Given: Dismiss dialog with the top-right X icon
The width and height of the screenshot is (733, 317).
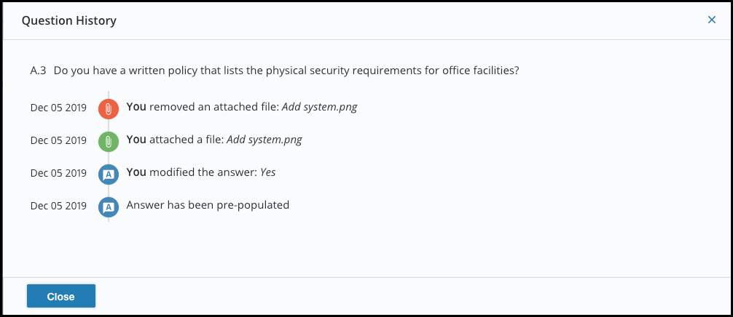Looking at the screenshot, I should coord(711,20).
